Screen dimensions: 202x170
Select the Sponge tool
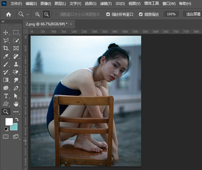(x=6, y=88)
